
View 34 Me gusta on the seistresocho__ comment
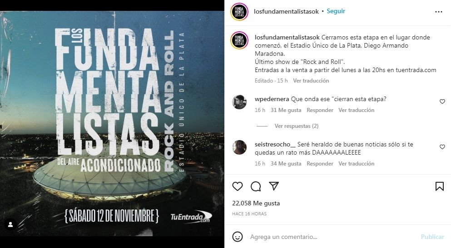pos(286,164)
